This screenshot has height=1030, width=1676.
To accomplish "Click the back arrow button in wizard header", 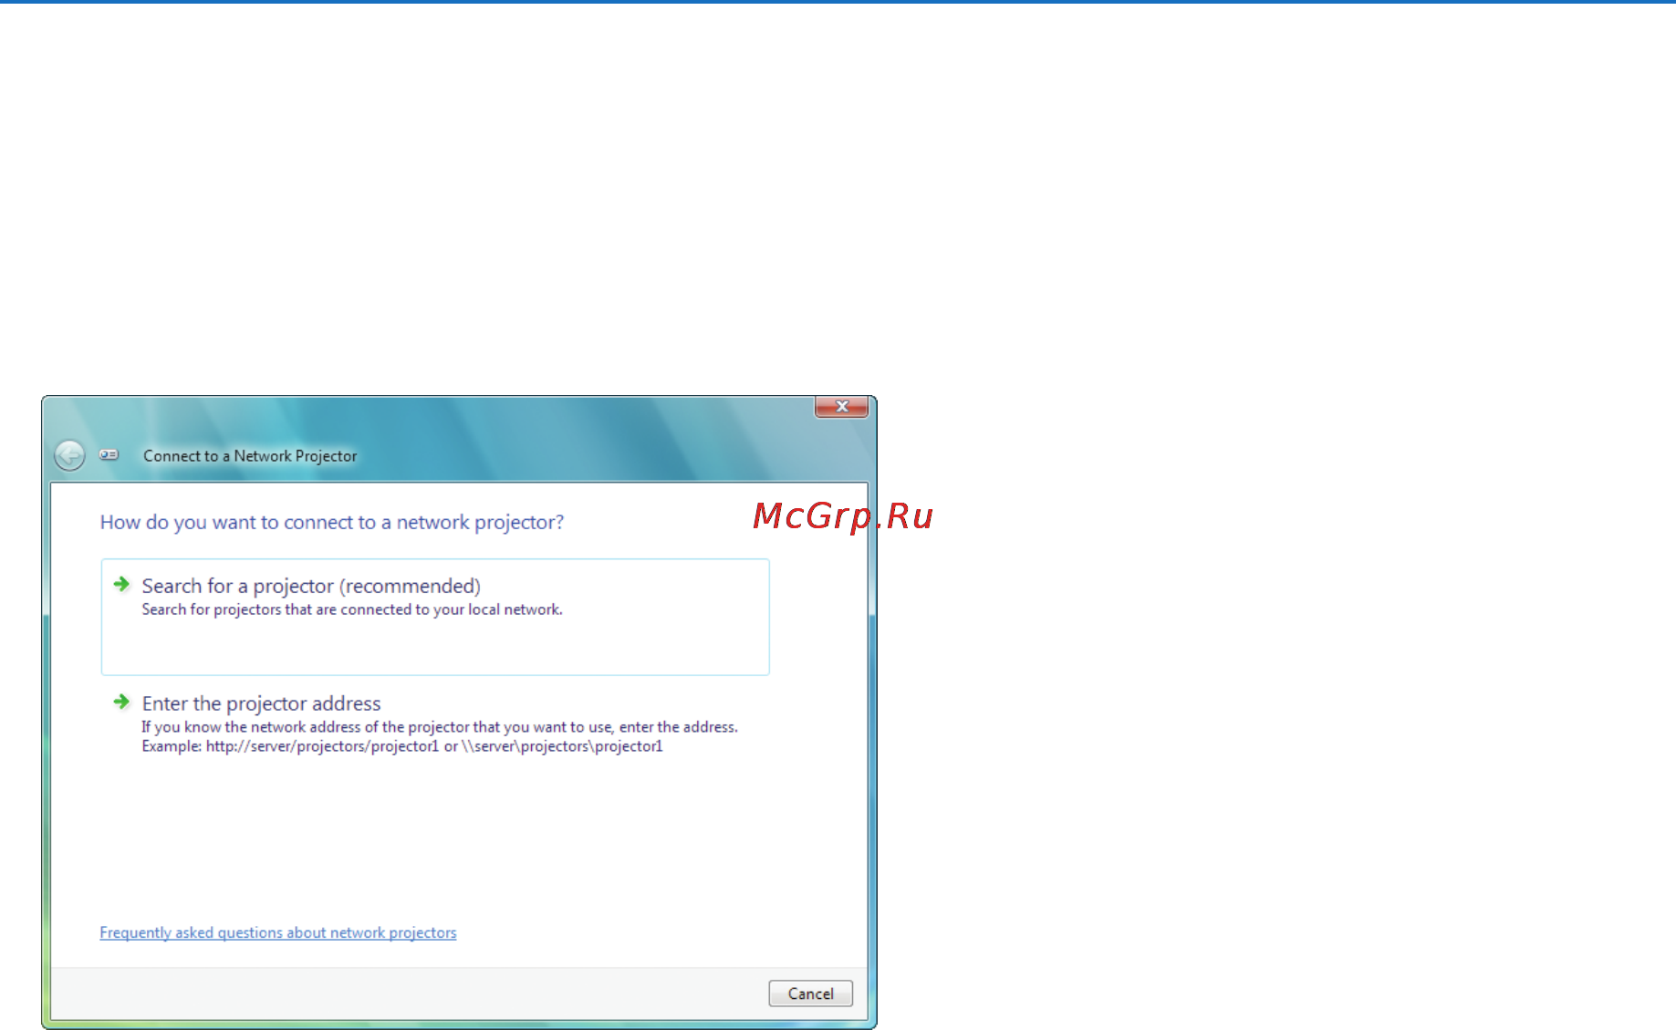I will [69, 455].
